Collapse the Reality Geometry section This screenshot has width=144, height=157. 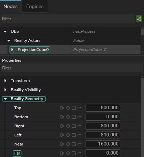click(x=5, y=99)
